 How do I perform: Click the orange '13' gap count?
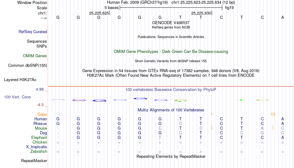point(273,114)
